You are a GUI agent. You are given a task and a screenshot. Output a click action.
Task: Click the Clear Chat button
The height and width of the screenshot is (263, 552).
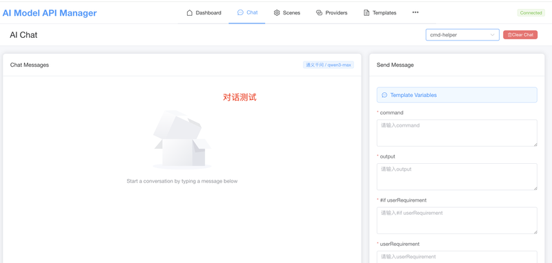click(x=520, y=34)
